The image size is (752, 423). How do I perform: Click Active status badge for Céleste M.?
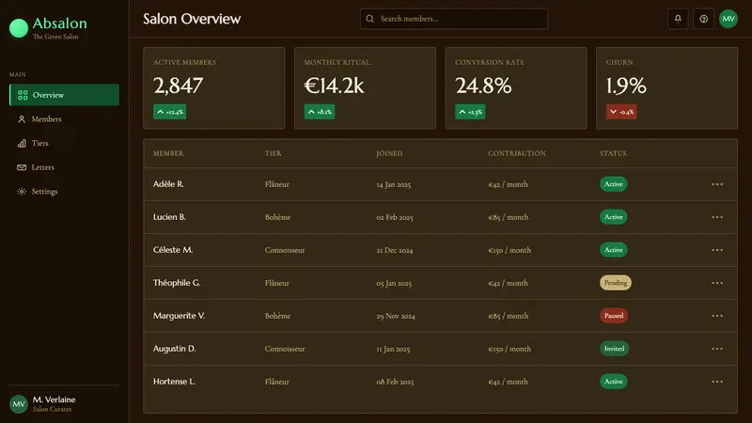[614, 250]
